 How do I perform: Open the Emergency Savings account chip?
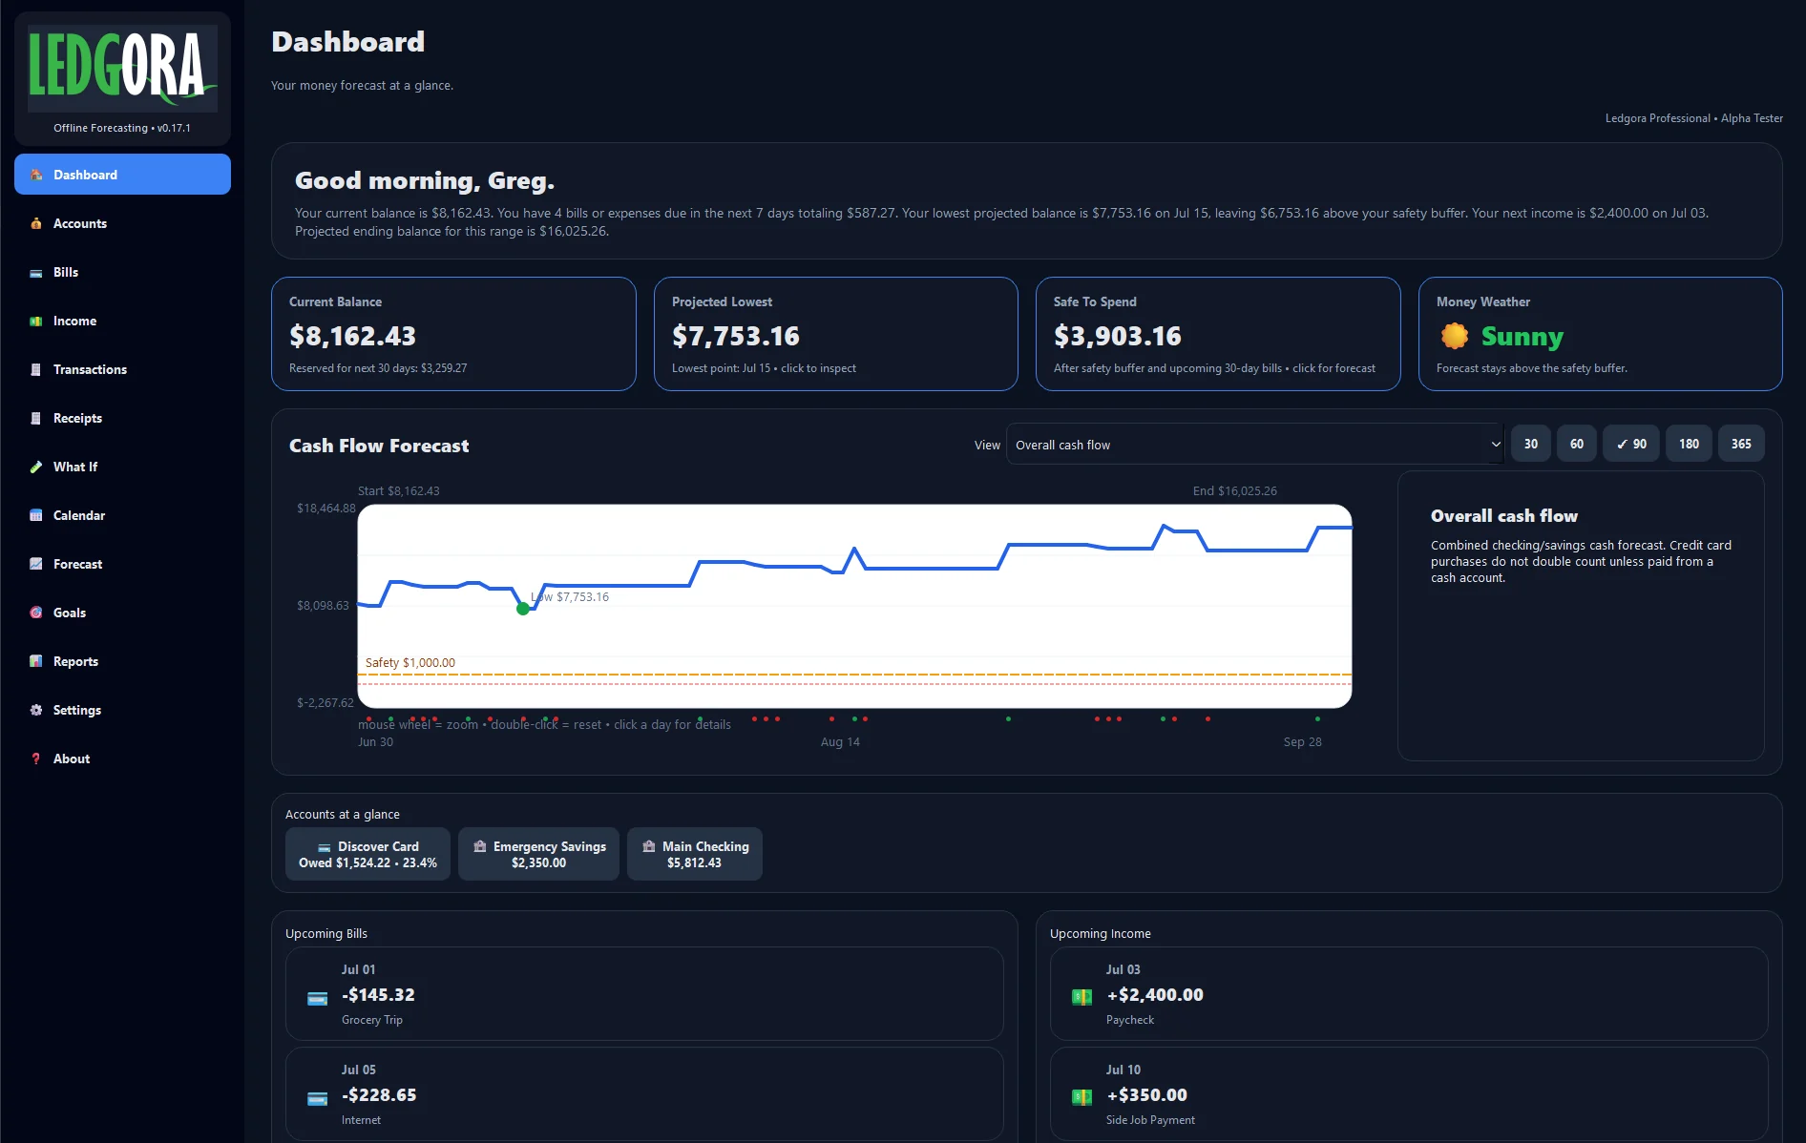[538, 854]
